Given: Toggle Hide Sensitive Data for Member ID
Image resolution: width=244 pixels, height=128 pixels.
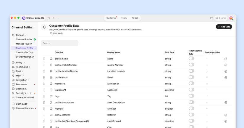Looking at the screenshot, I should (x=191, y=84).
